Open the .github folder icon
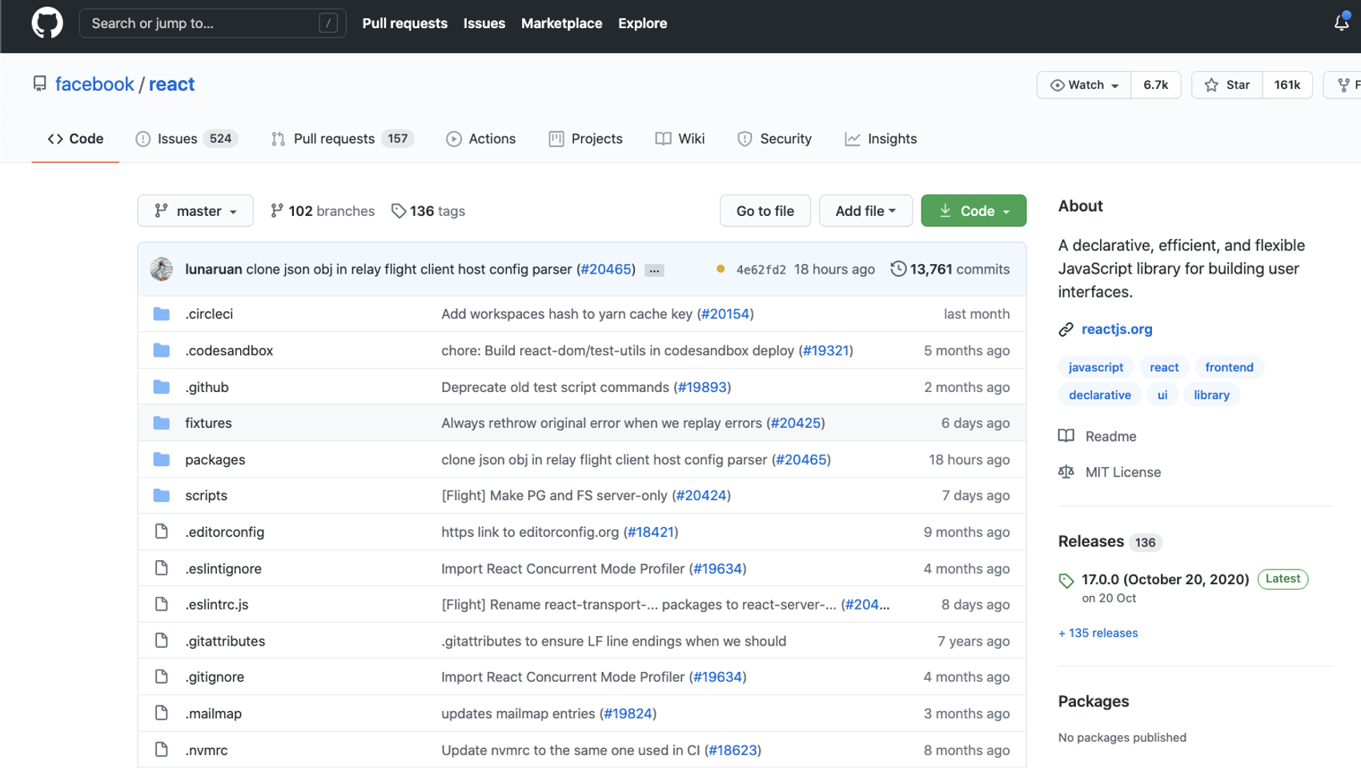This screenshot has height=768, width=1361. [x=162, y=387]
